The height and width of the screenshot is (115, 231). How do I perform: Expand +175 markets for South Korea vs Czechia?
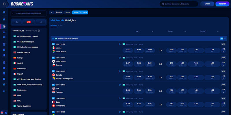click(223, 64)
